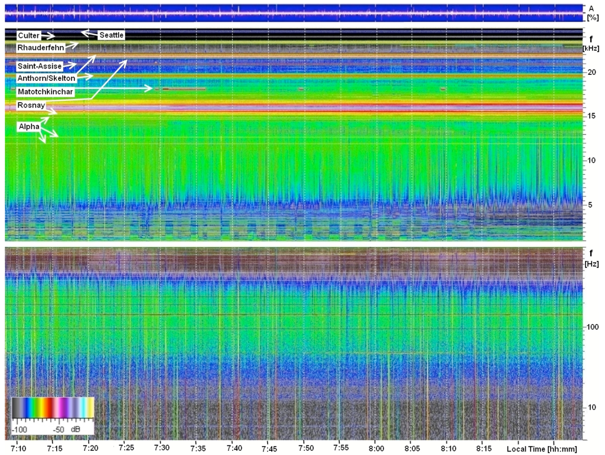Select the Saint-Assise annotation label
Screen dimensions: 605x455
[40, 66]
